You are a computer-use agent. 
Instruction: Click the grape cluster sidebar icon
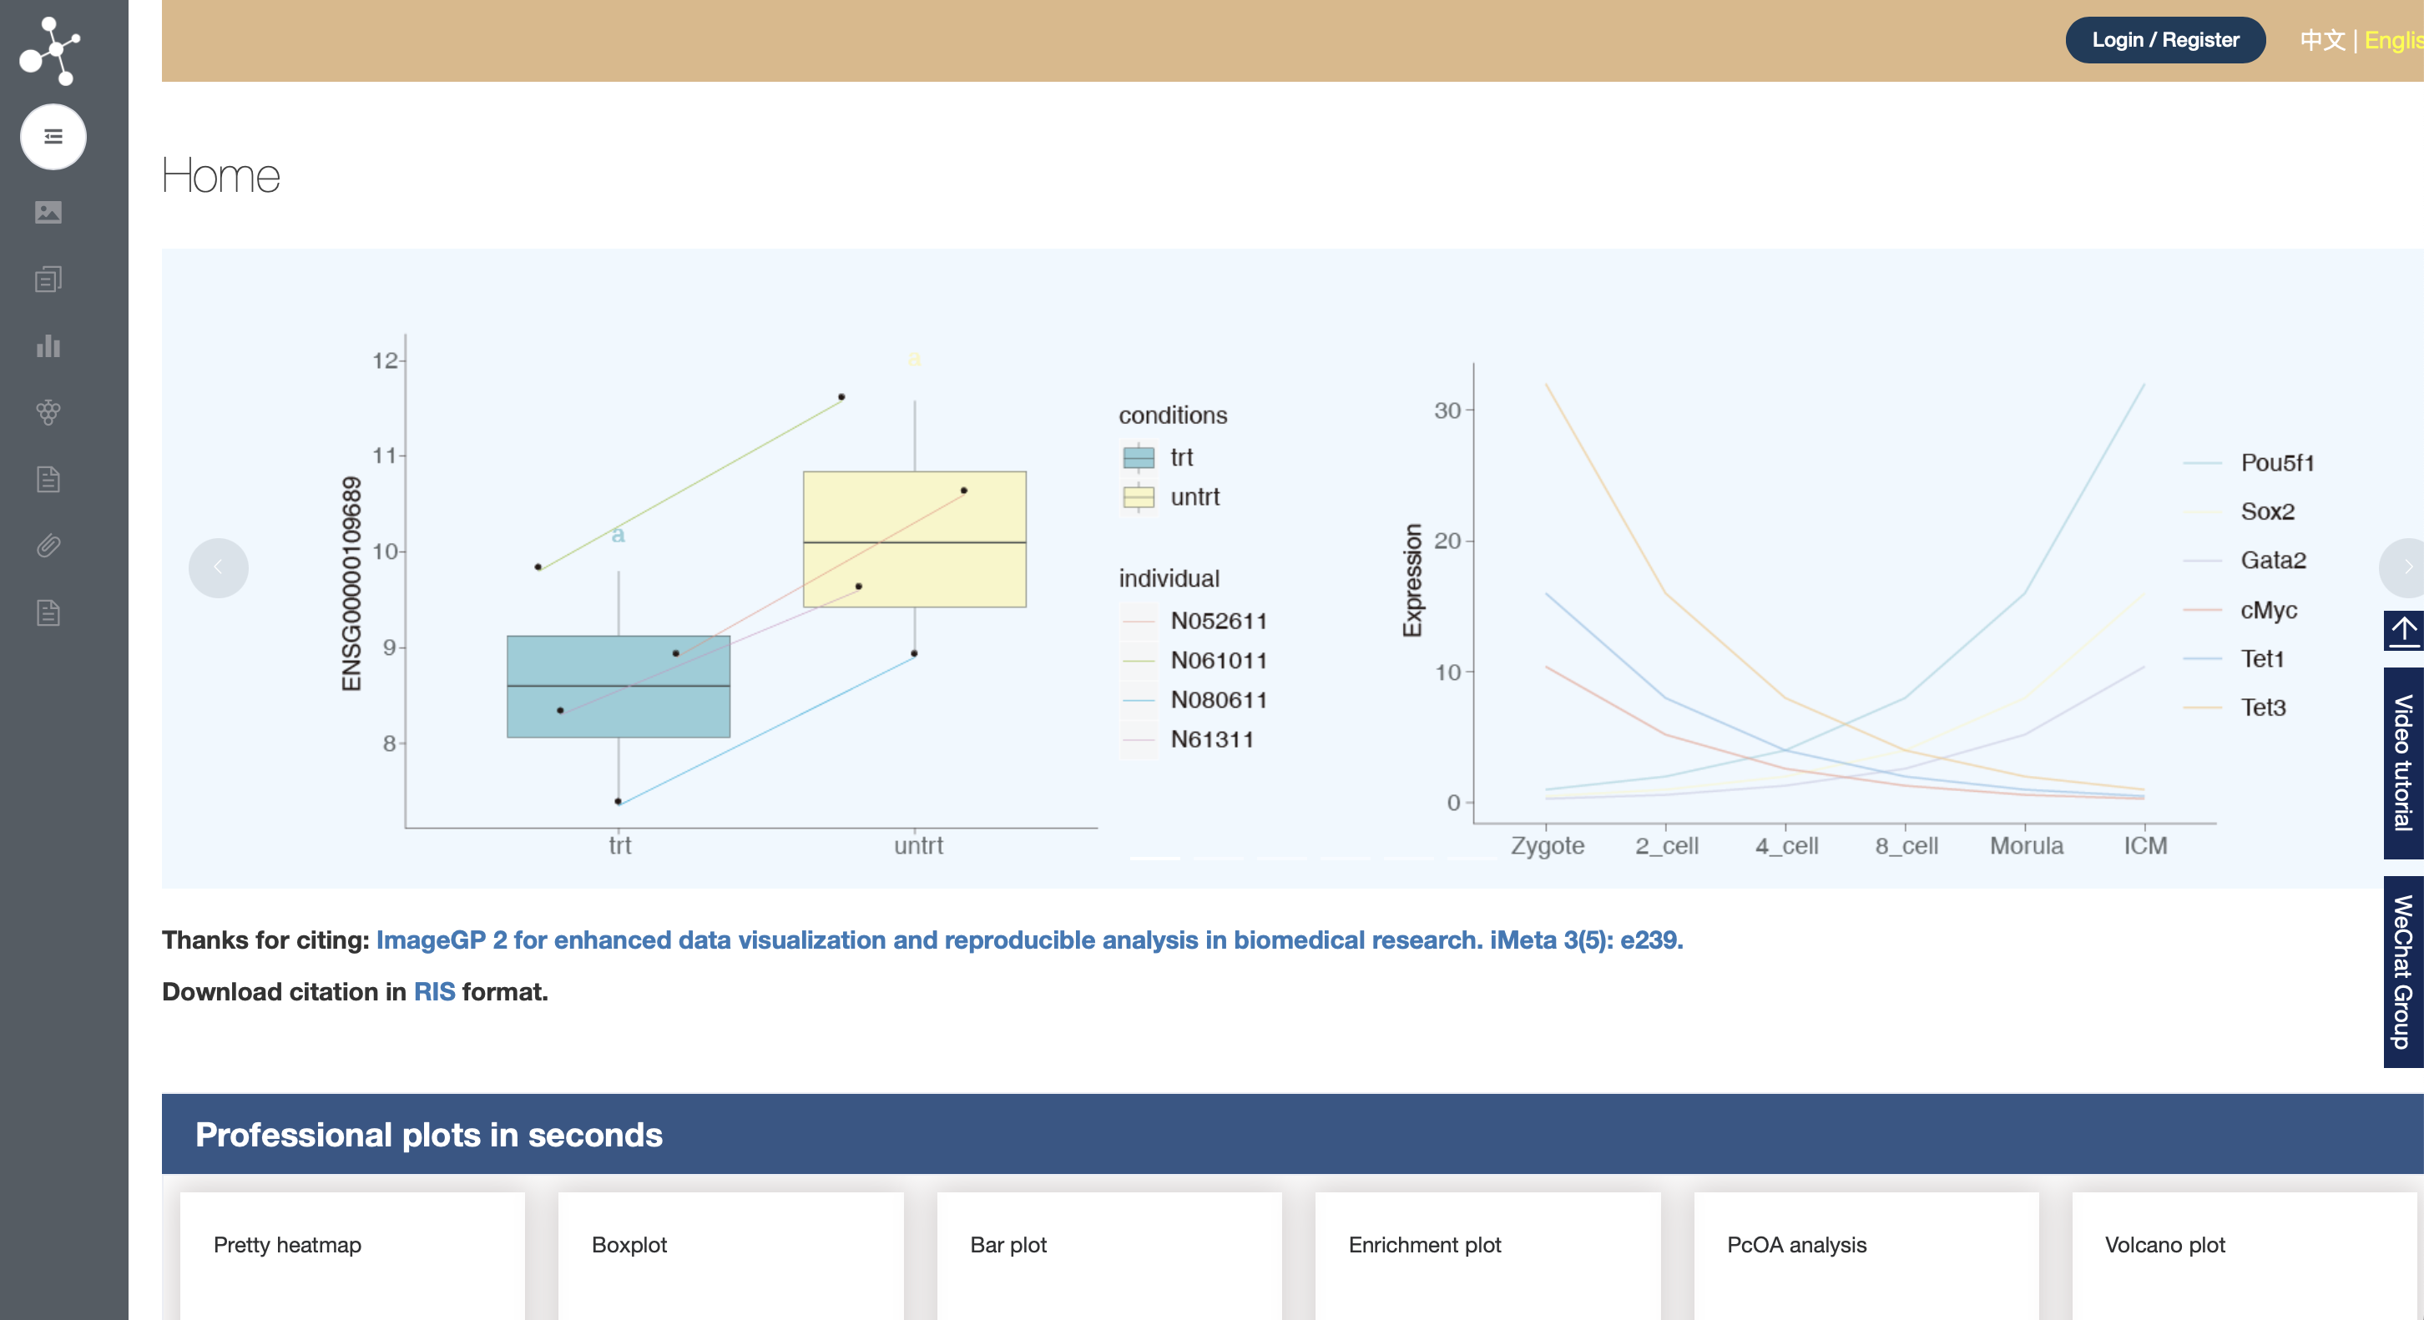click(x=49, y=413)
